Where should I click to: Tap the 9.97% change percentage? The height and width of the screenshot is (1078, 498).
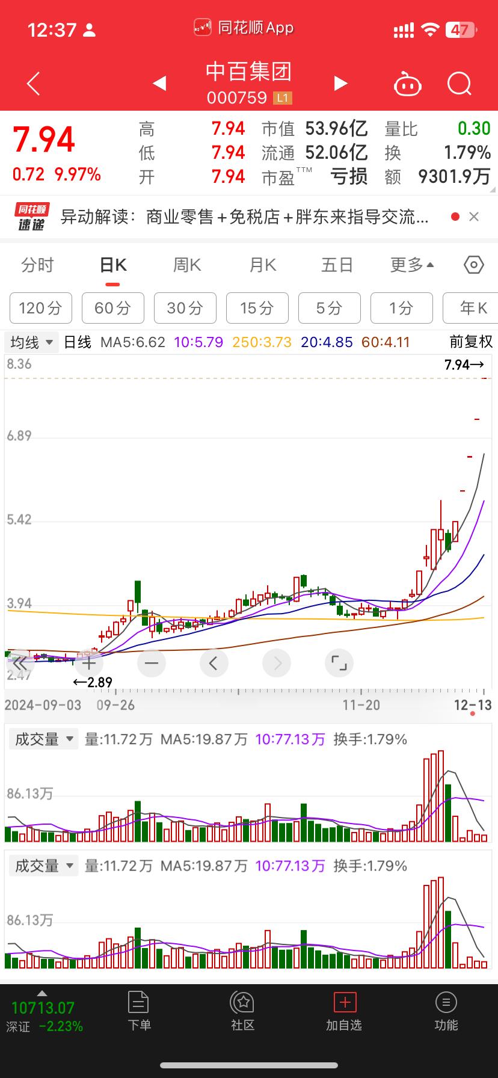click(78, 175)
